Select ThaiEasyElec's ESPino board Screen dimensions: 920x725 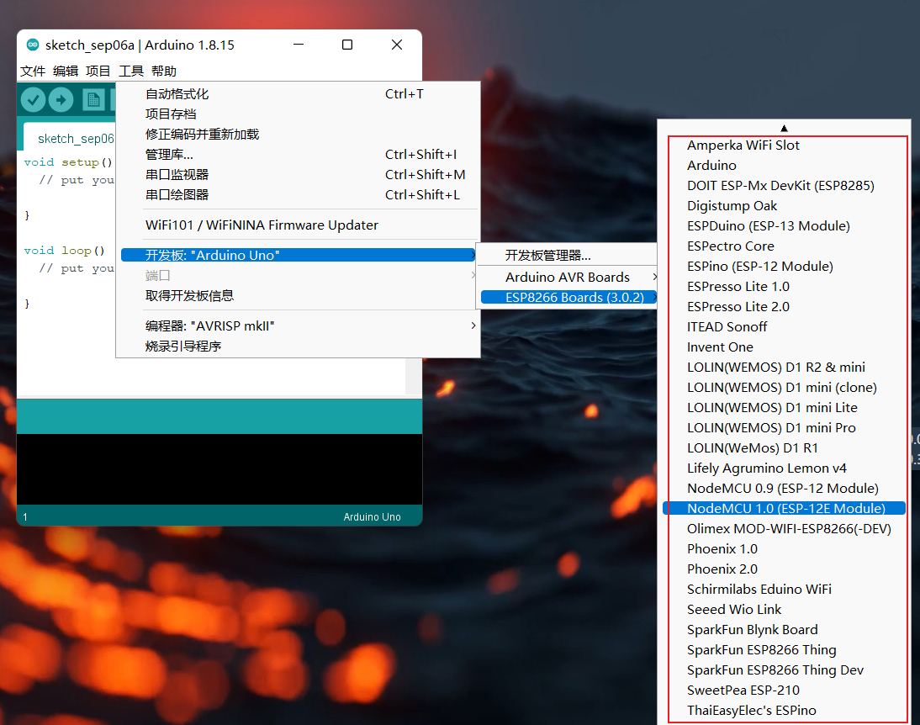pos(784,711)
